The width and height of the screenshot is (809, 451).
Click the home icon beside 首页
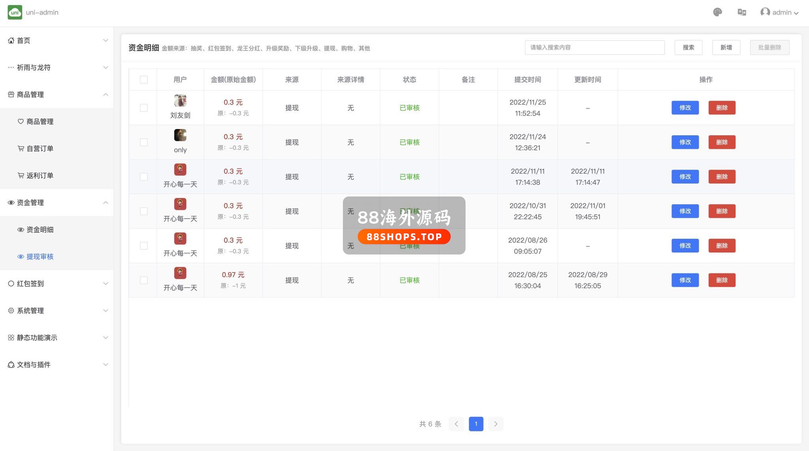tap(11, 40)
